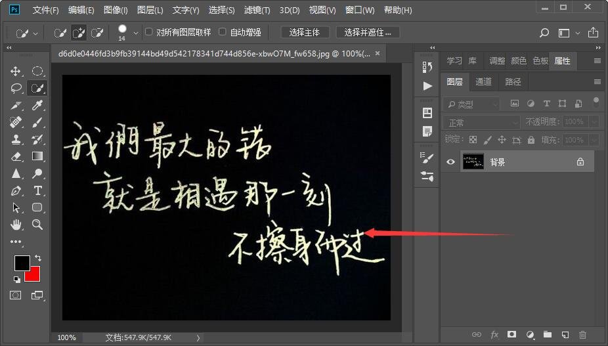Image resolution: width=608 pixels, height=346 pixels.
Task: Select the Brush tool
Action: [x=37, y=122]
